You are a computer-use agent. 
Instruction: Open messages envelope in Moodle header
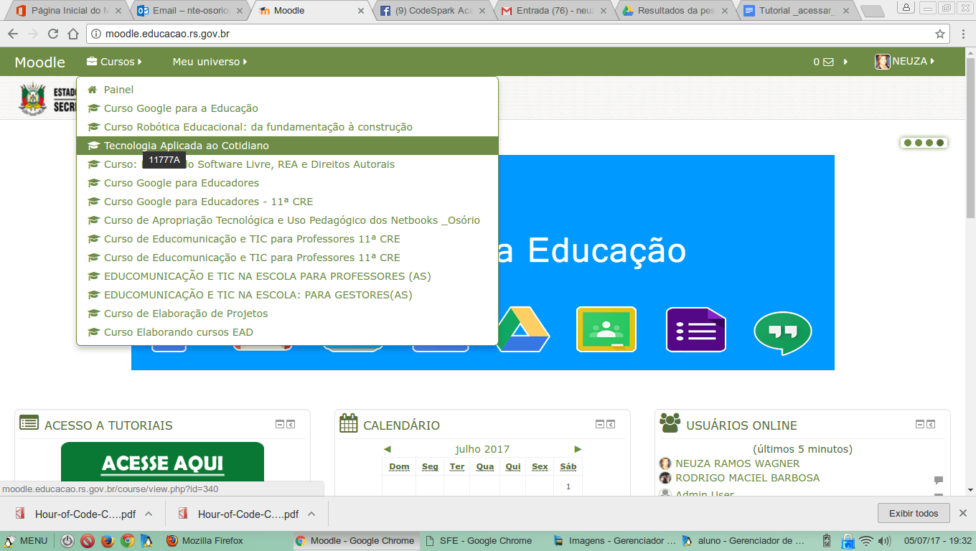point(828,62)
